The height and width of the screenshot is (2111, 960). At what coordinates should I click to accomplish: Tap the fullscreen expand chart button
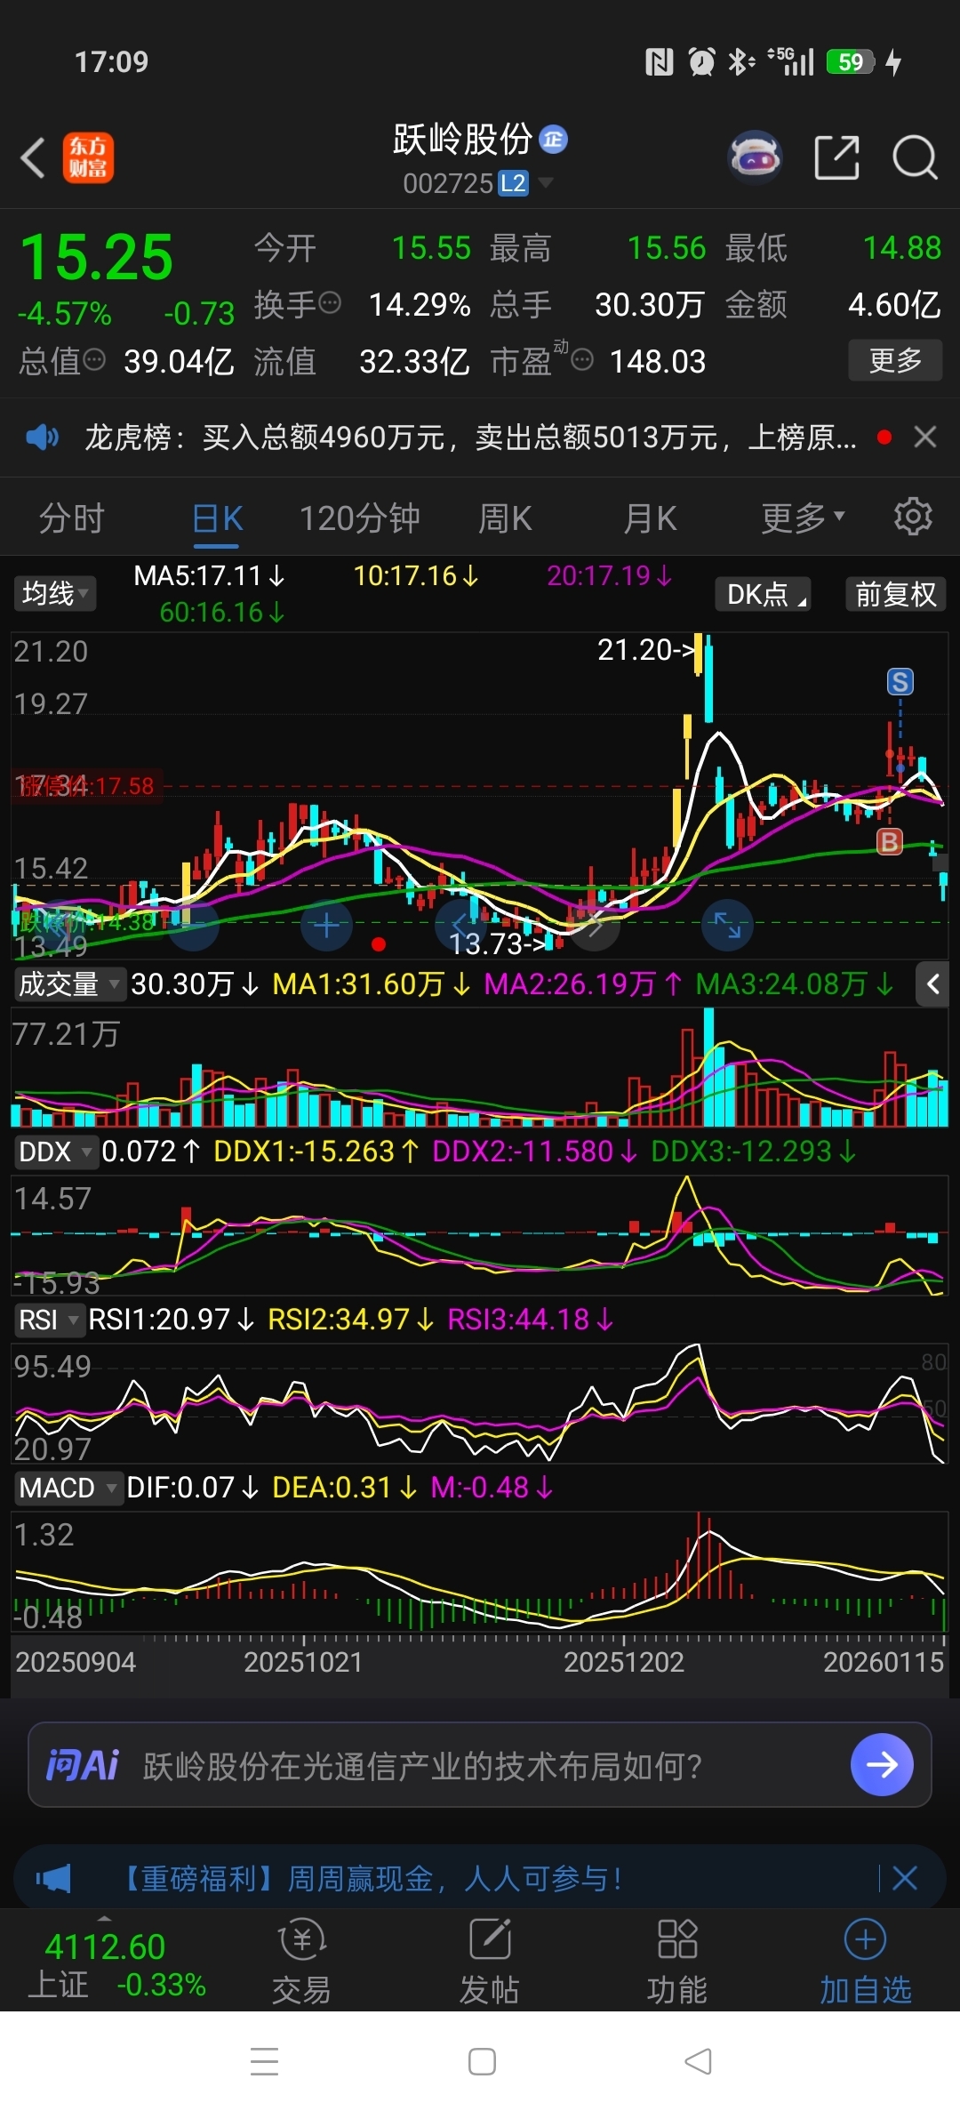coord(727,926)
